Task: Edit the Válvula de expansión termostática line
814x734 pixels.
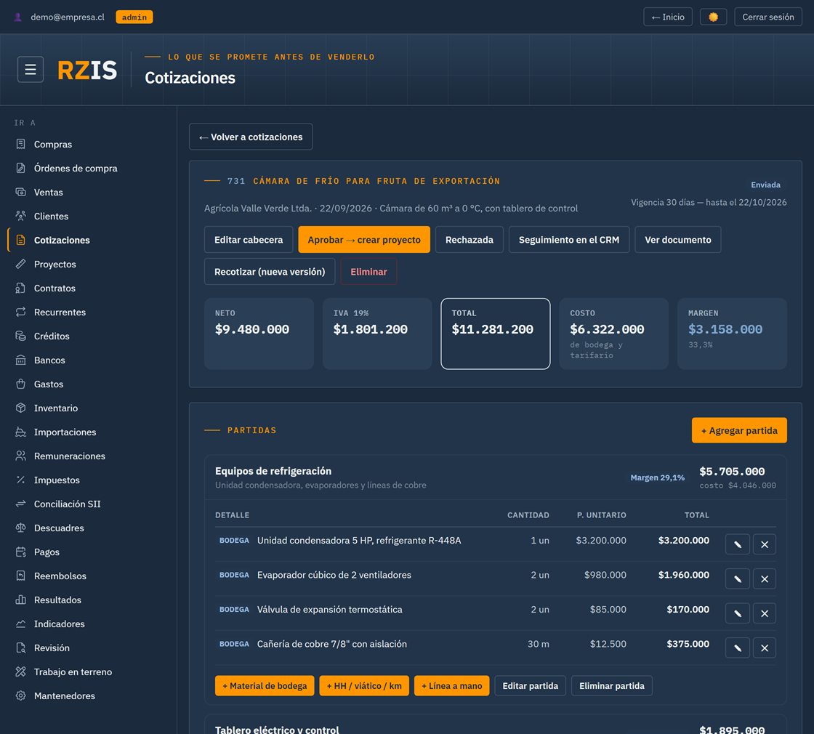Action: 737,613
